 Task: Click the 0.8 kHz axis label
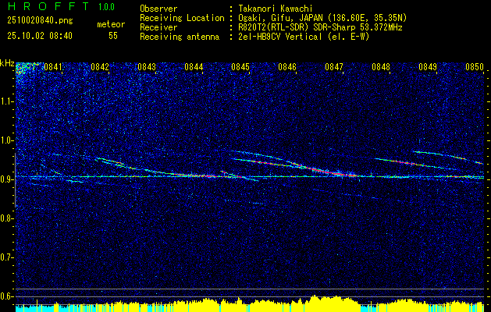pos(6,218)
